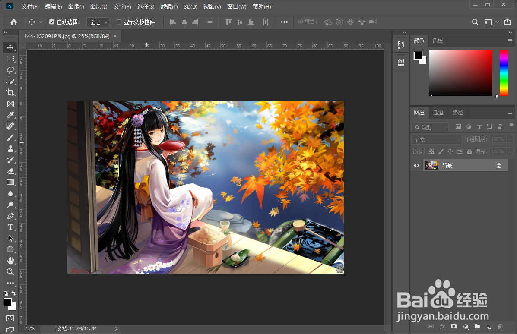
Task: Open the Move tool preset dropdown arrow
Action: point(41,22)
